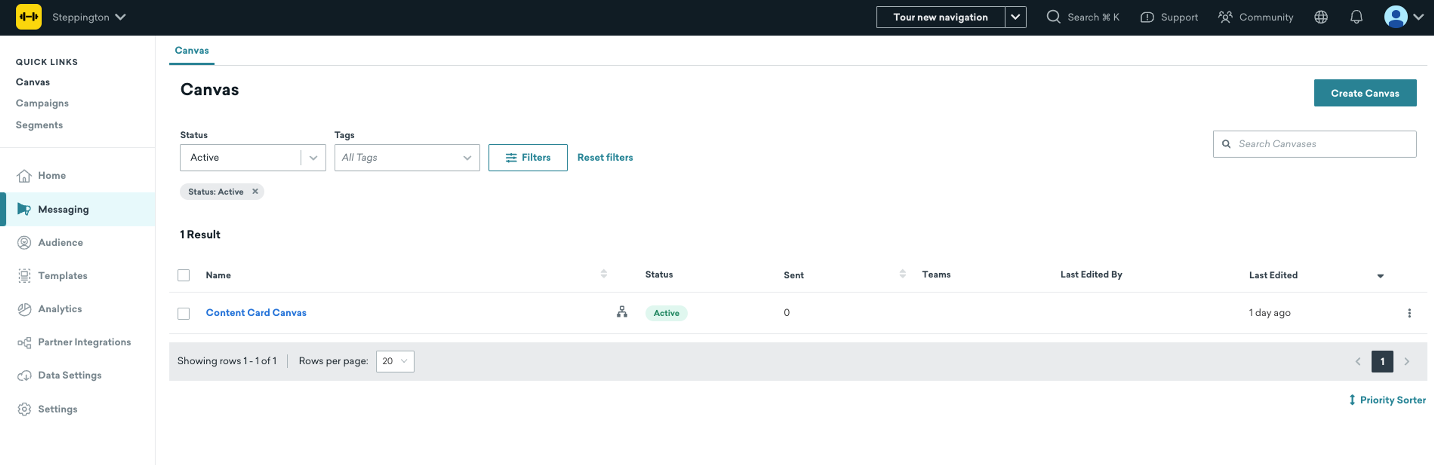Image resolution: width=1434 pixels, height=465 pixels.
Task: Click the Reset filters link
Action: pos(605,158)
